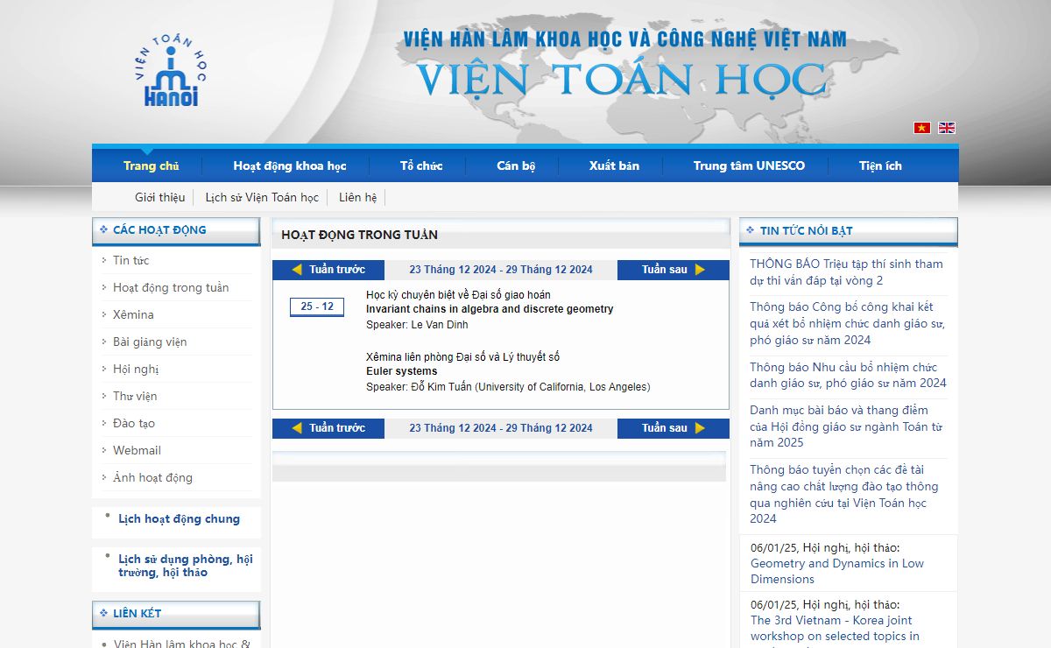Click the top right-pointing yellow arrow icon
The height and width of the screenshot is (648, 1051).
click(x=700, y=270)
